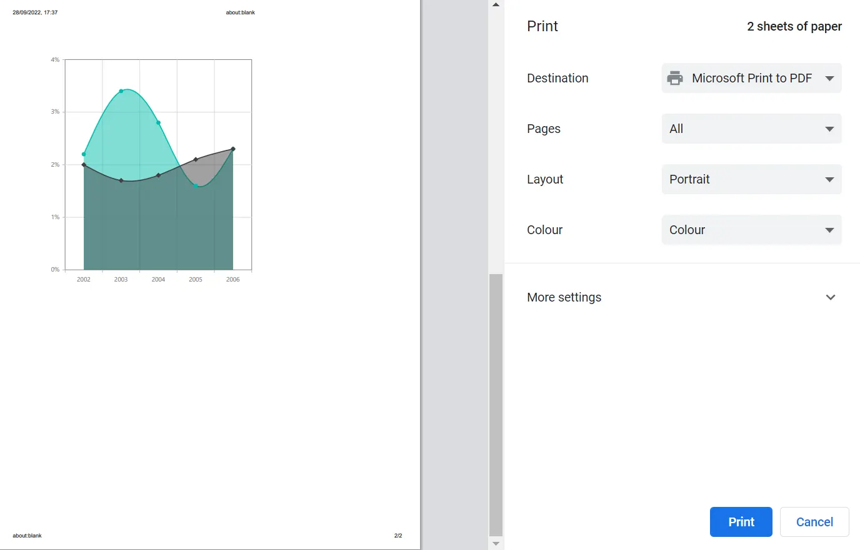Click the '2002' x-axis label
The height and width of the screenshot is (550, 860).
[x=84, y=280]
